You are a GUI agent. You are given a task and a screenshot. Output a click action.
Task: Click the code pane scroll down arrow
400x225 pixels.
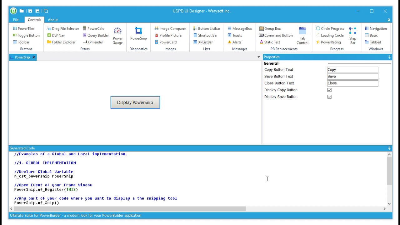[x=389, y=204]
